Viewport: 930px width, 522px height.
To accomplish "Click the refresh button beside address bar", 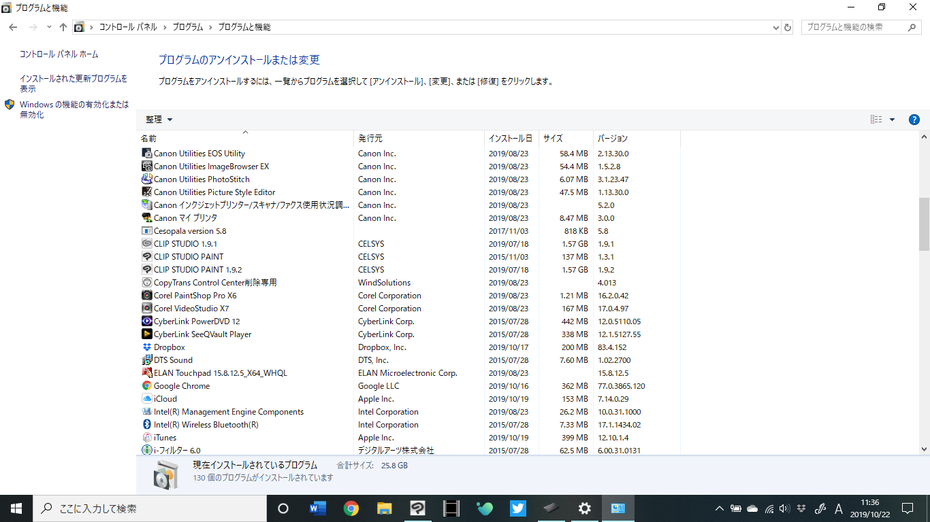I will click(x=788, y=27).
